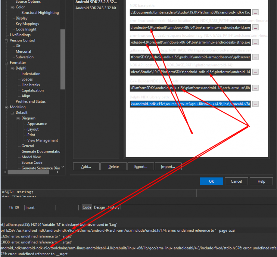
Task: Click the Delphi NDK Library path field
Action: click(x=190, y=104)
